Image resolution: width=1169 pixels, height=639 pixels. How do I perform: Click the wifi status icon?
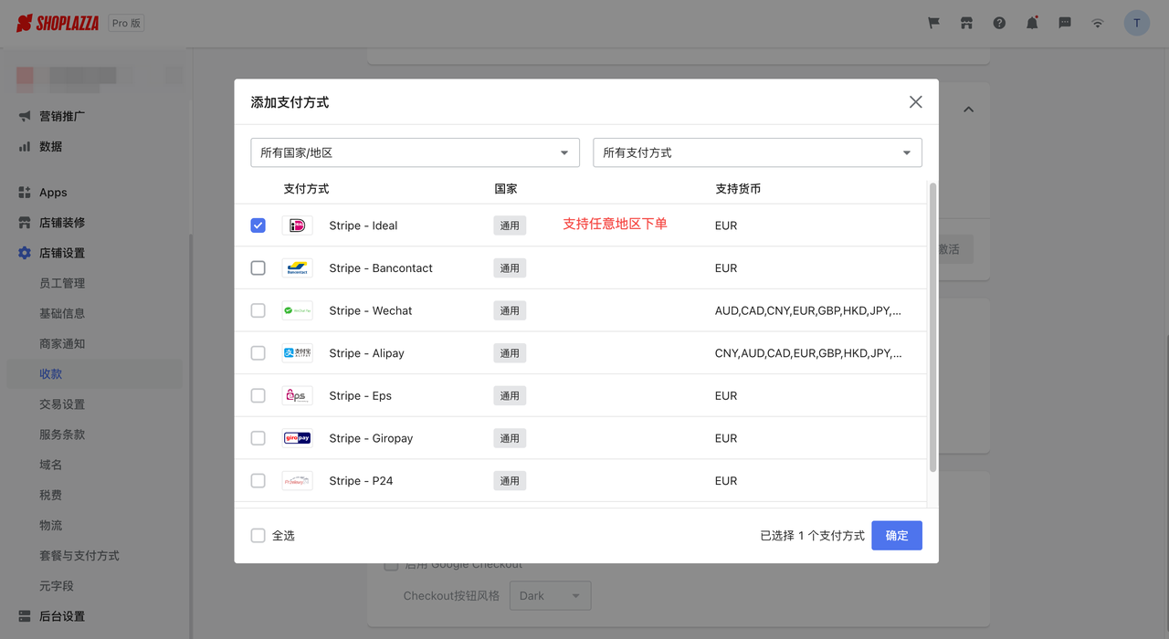tap(1098, 23)
